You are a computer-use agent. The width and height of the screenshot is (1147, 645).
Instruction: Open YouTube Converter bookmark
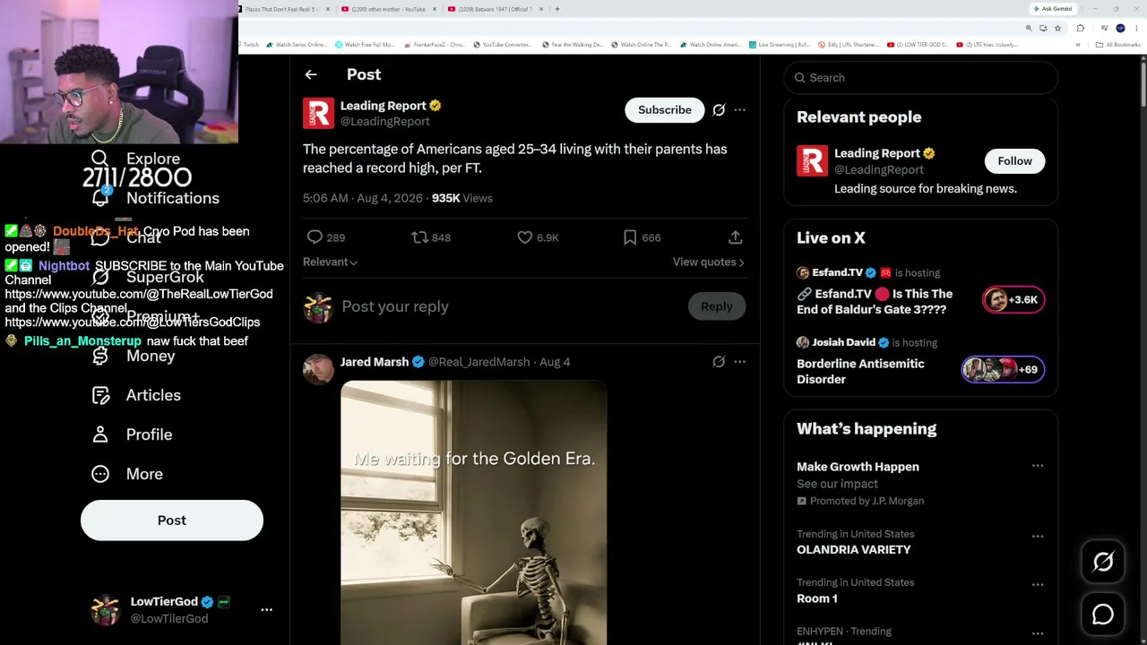pyautogui.click(x=504, y=45)
